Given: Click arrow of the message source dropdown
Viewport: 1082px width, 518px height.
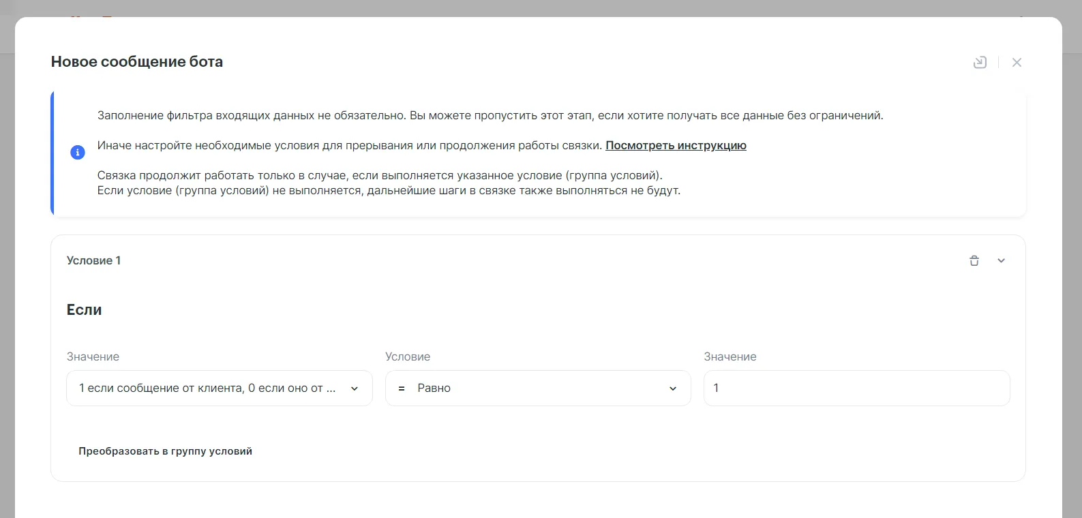Looking at the screenshot, I should [355, 388].
